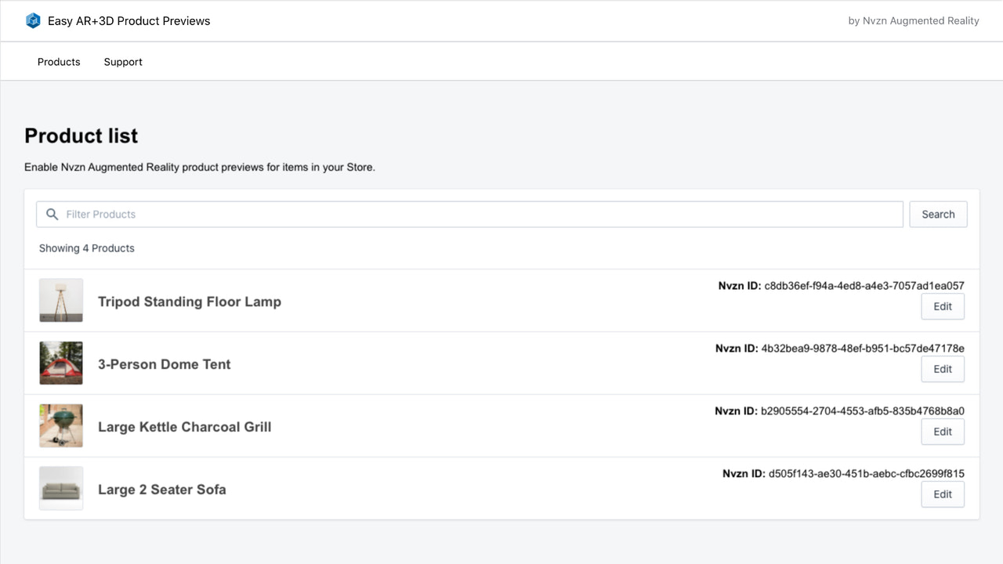This screenshot has height=564, width=1003.
Task: Click the Search button
Action: pos(938,214)
